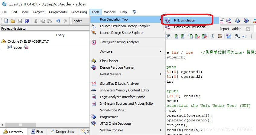Open Chip Planner from Tools menu
256x135 pixels.
click(x=109, y=61)
